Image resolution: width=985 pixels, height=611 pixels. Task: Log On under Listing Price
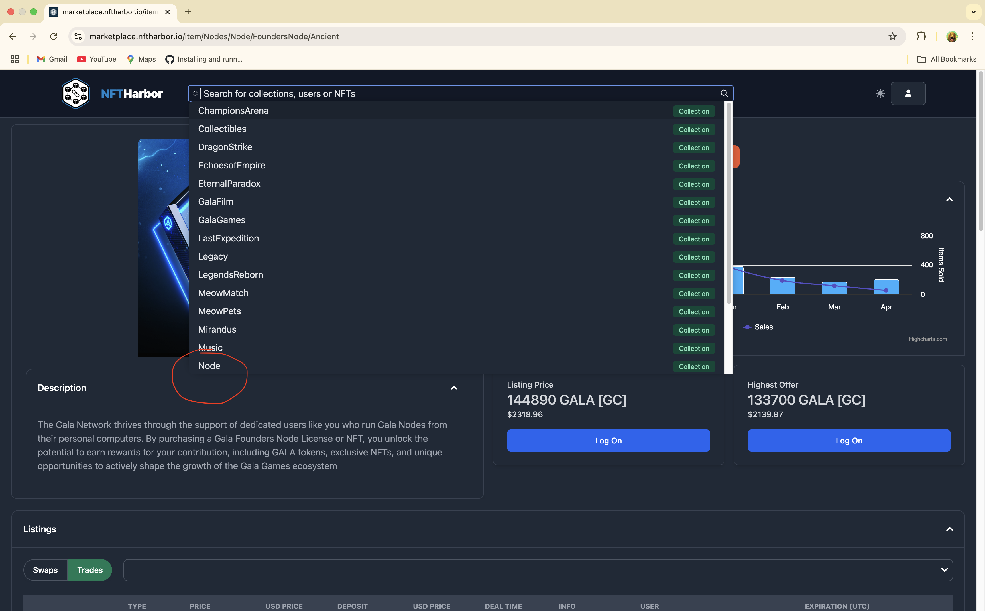click(608, 441)
